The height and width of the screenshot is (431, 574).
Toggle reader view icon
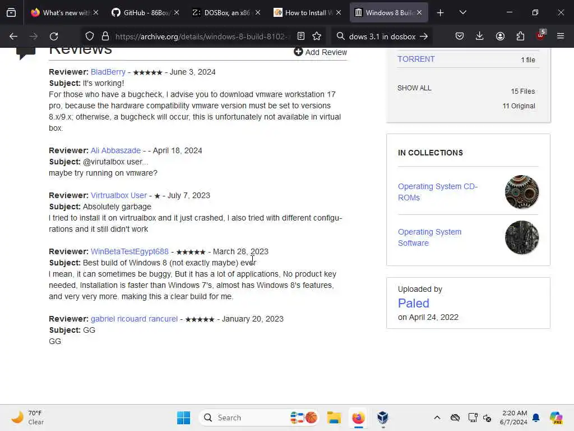coord(301,36)
